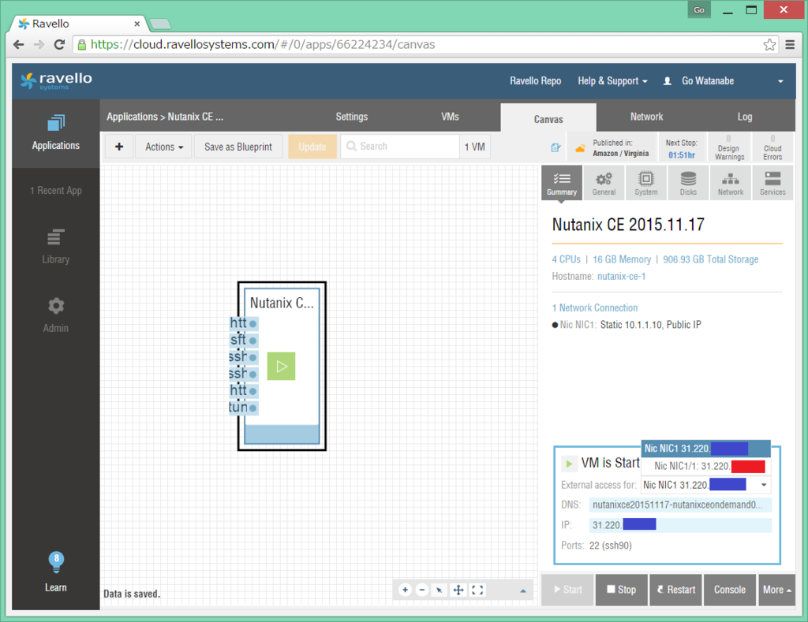Fit canvas to screen
This screenshot has width=808, height=622.
click(477, 590)
